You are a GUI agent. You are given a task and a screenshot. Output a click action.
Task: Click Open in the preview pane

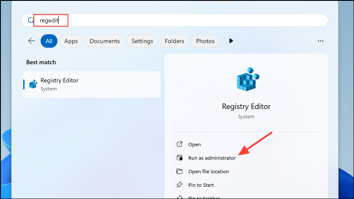click(x=195, y=144)
